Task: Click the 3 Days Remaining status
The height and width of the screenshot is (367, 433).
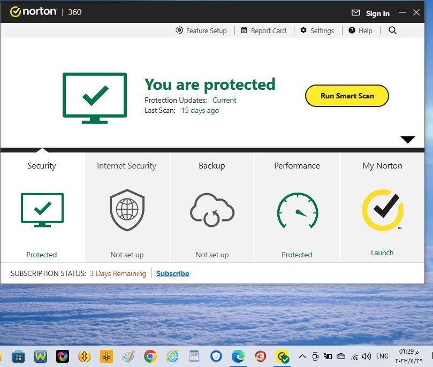Action: [118, 273]
